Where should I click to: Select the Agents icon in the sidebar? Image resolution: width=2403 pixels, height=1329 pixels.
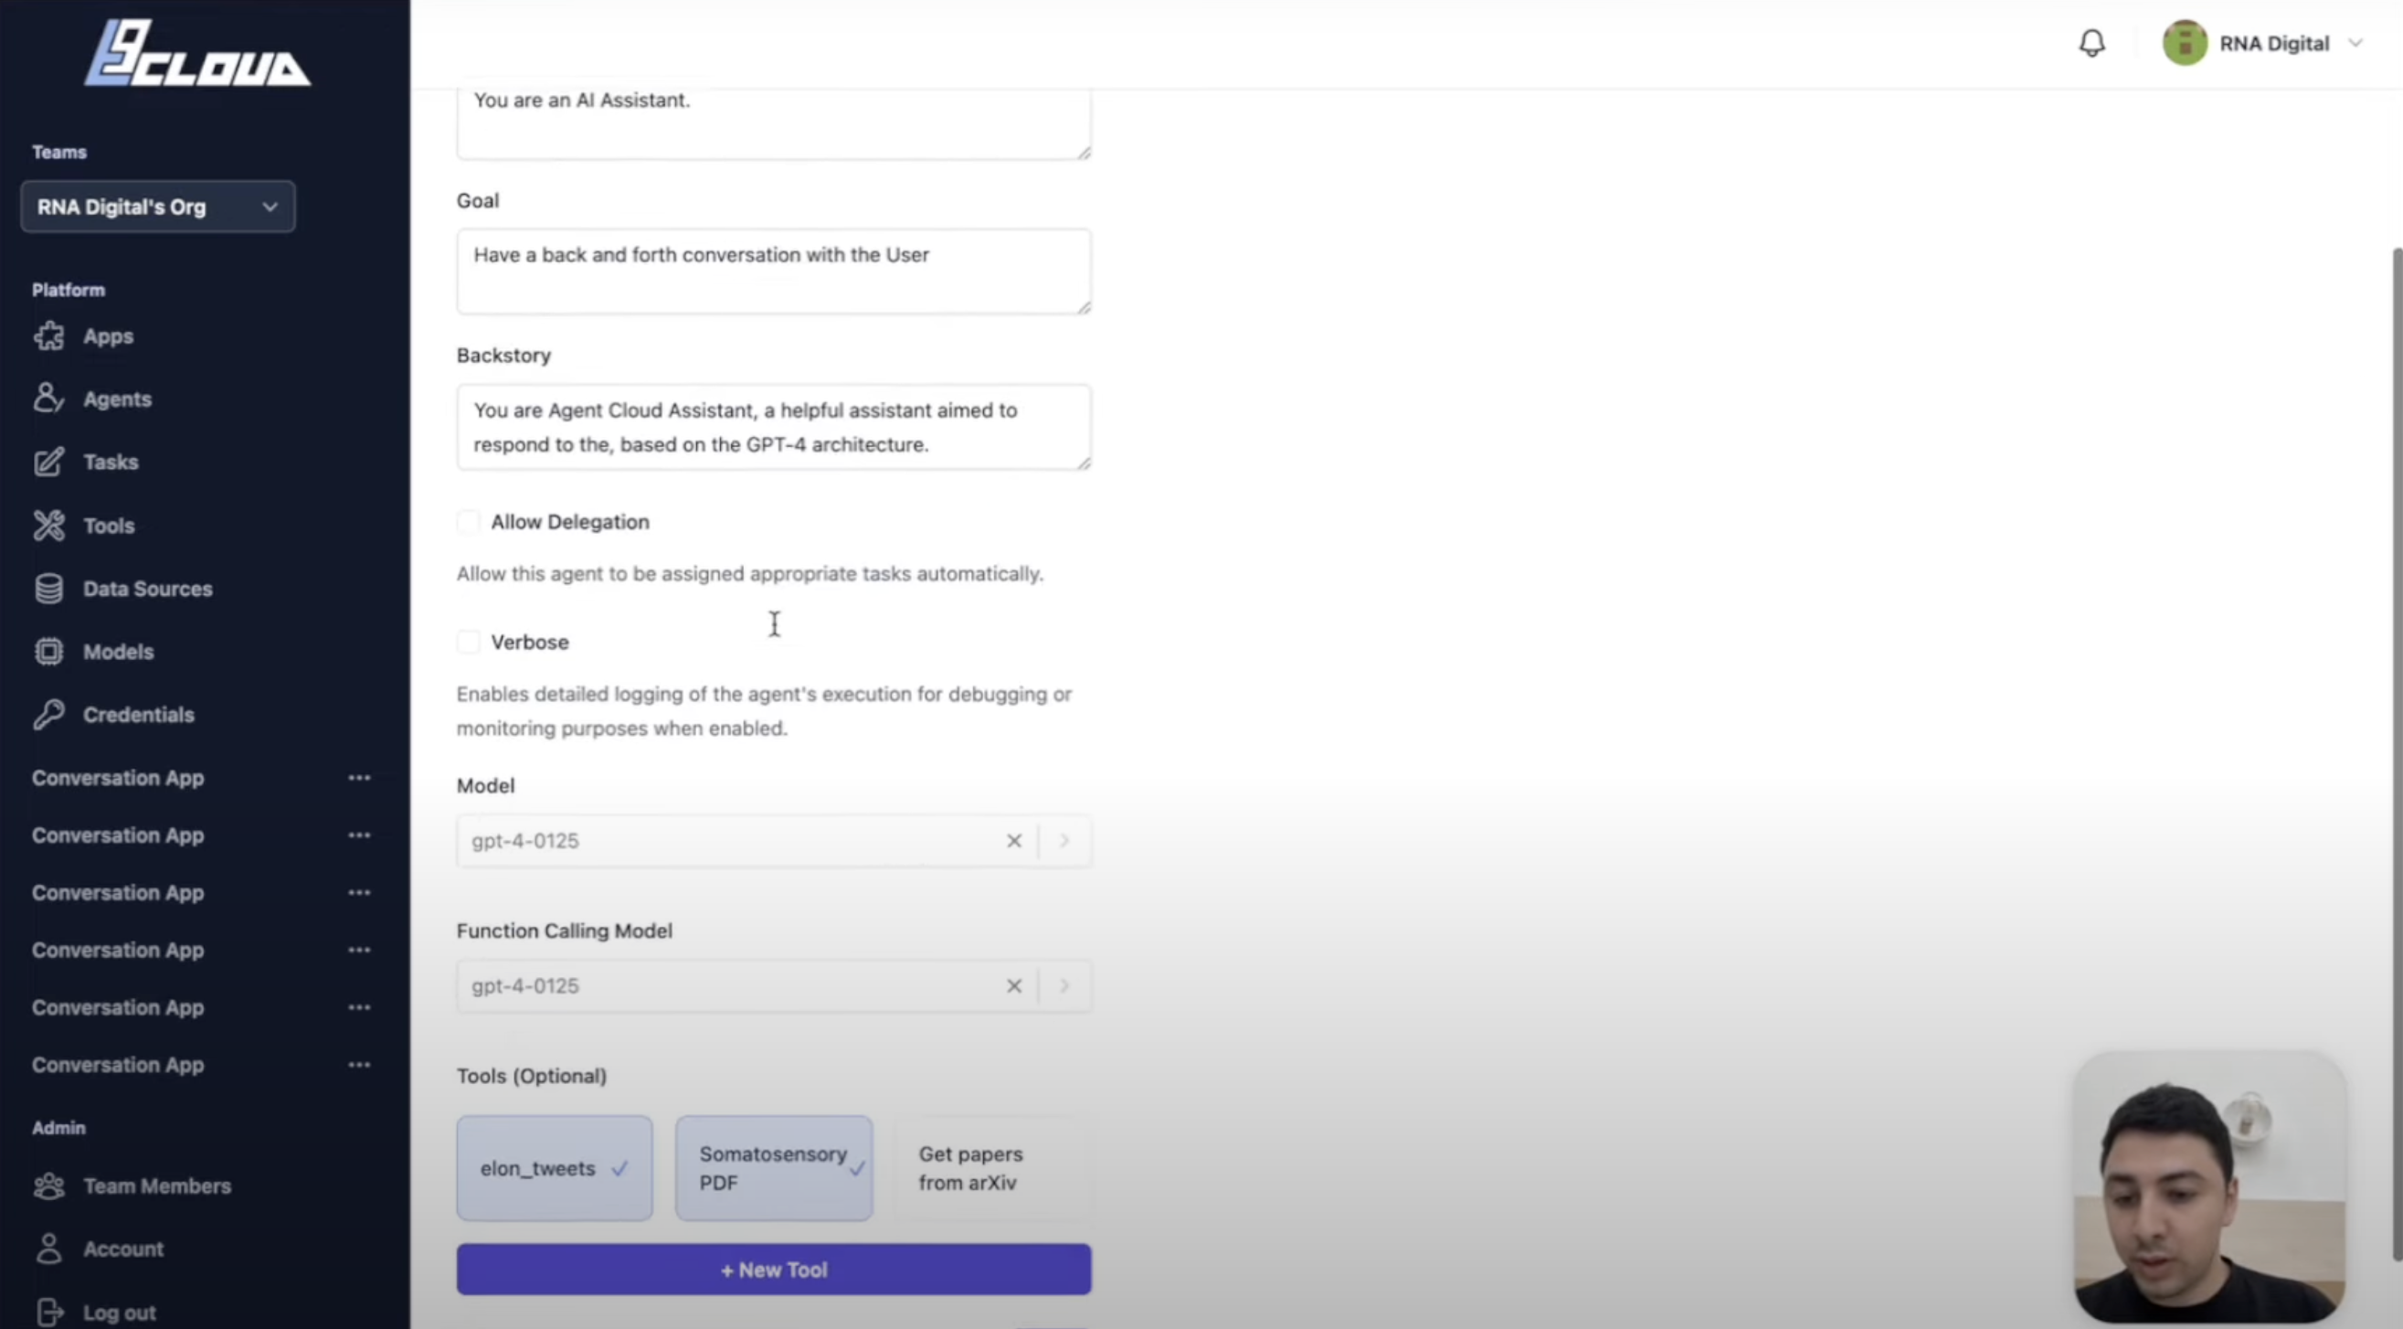49,398
